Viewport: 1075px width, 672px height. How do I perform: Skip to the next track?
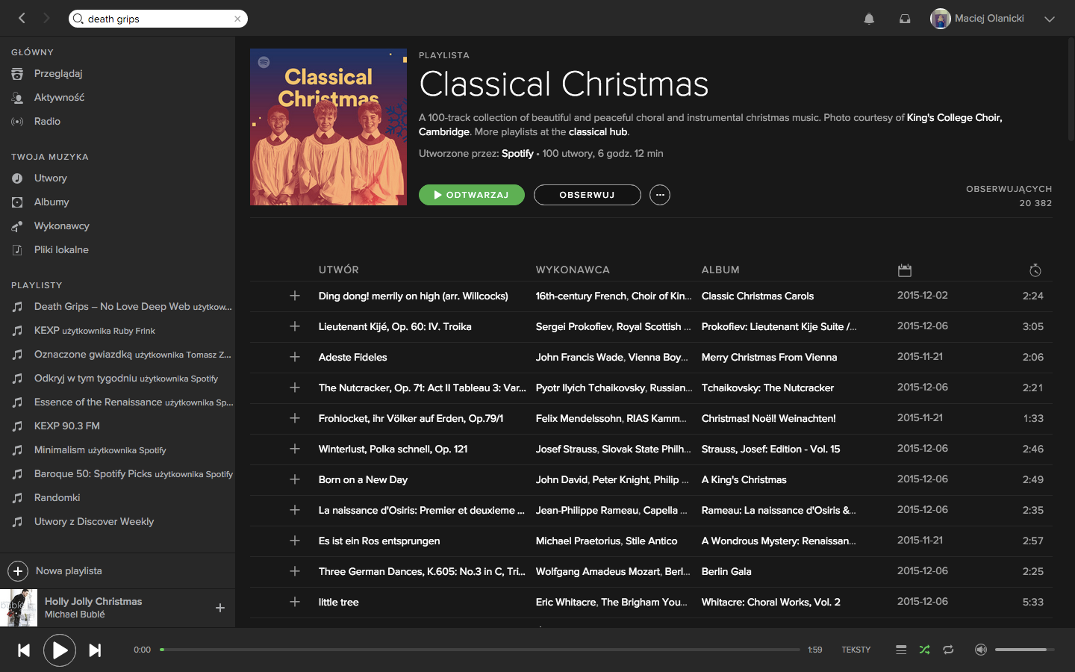(95, 650)
